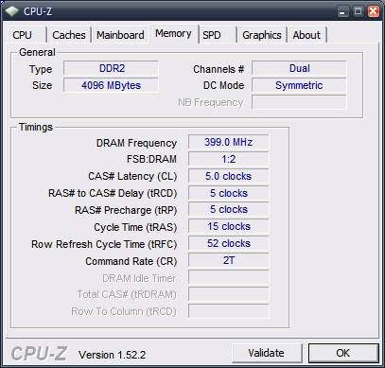Click the Row Refresh Cycle Time (tRFC) label

[104, 244]
